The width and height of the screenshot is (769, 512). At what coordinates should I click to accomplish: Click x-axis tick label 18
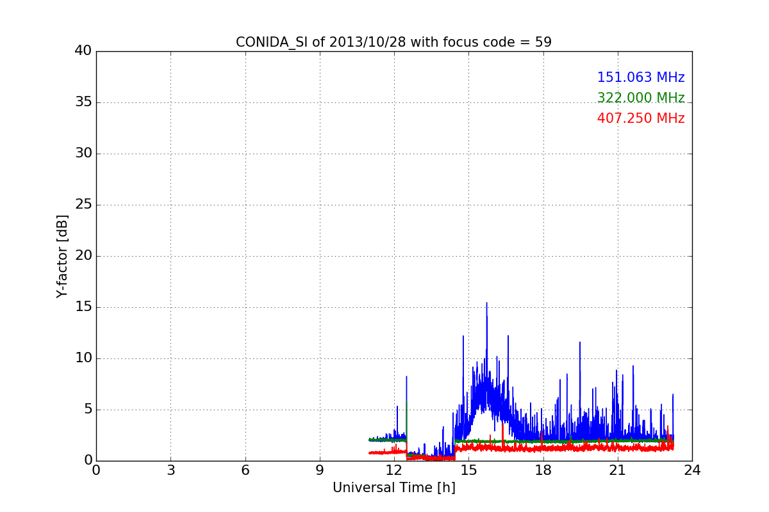point(543,470)
